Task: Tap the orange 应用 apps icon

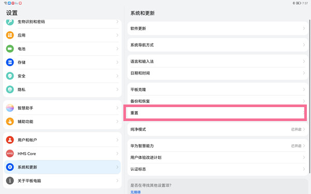Action: (x=10, y=35)
